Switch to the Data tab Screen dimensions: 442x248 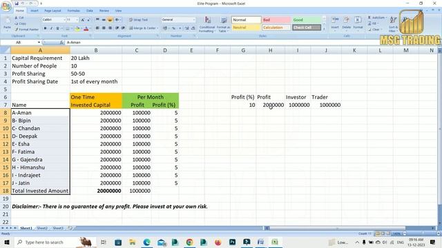(90, 11)
